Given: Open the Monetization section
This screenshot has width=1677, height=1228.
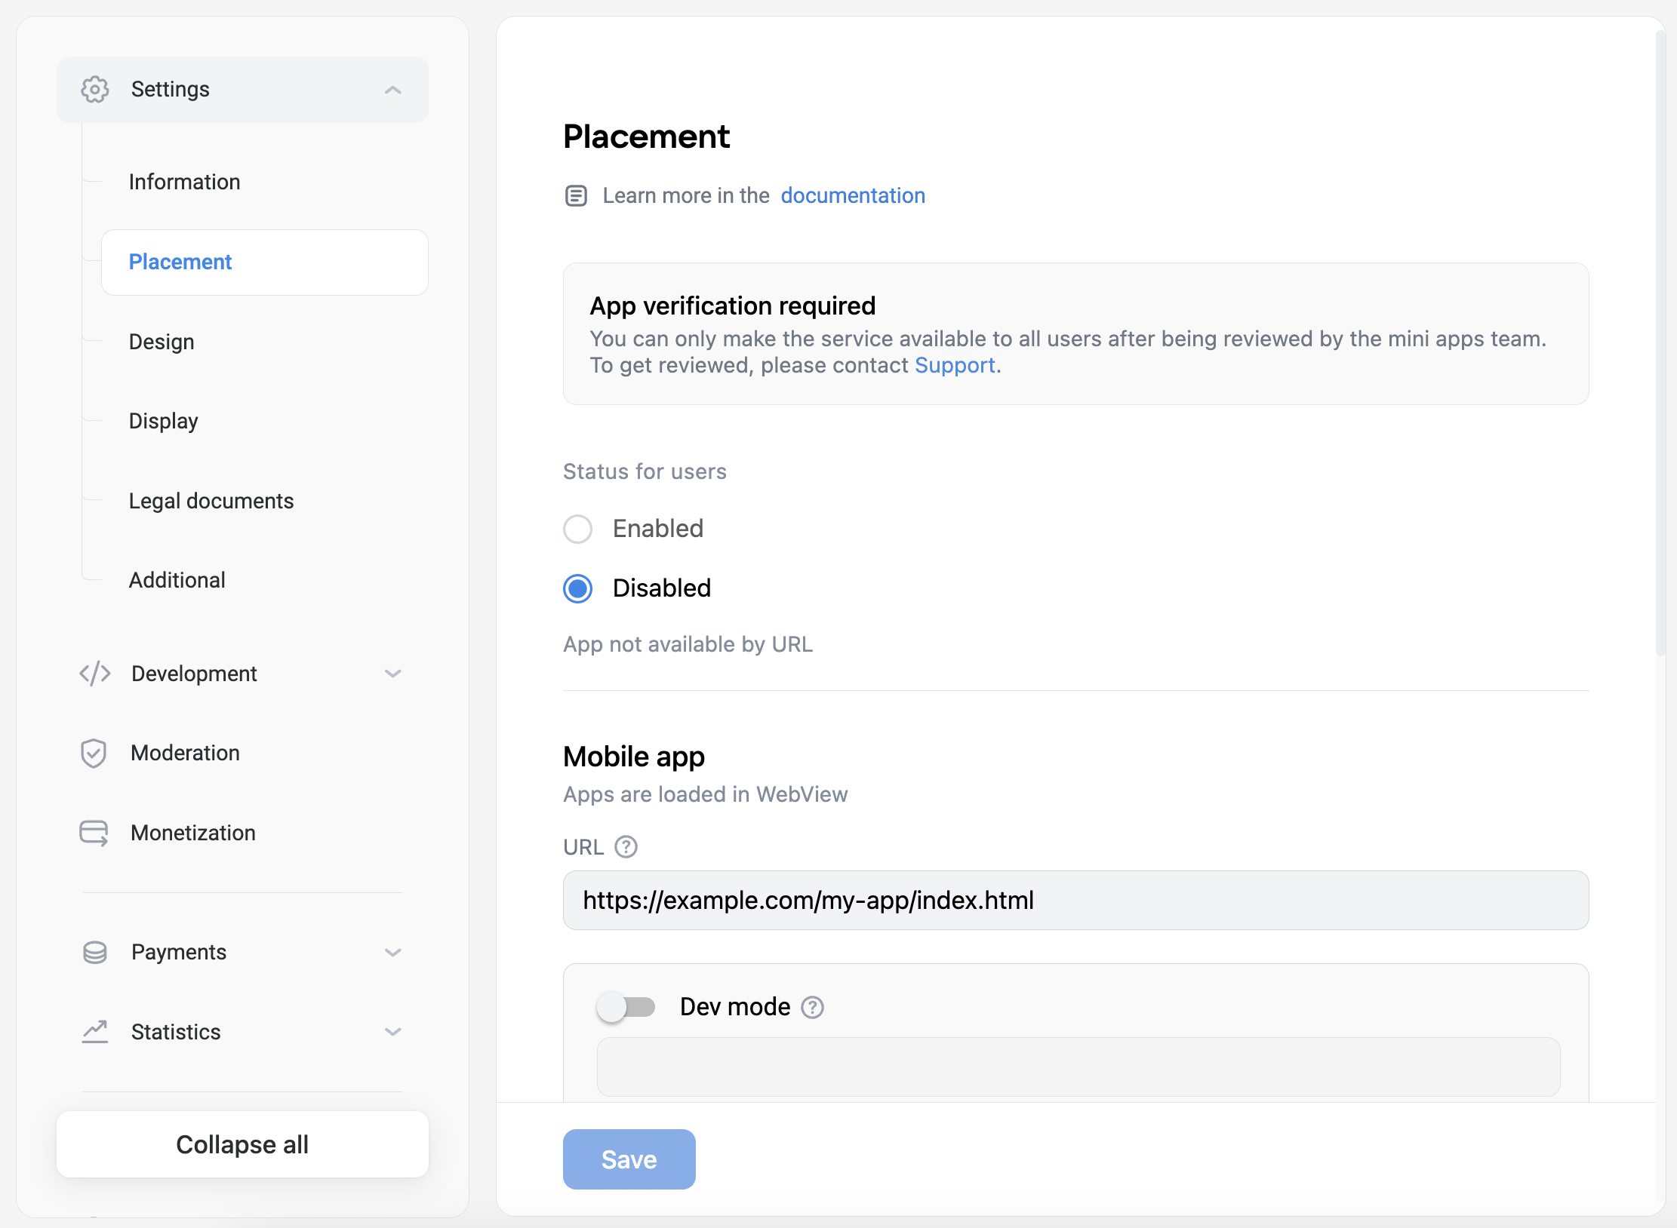Looking at the screenshot, I should [x=242, y=833].
